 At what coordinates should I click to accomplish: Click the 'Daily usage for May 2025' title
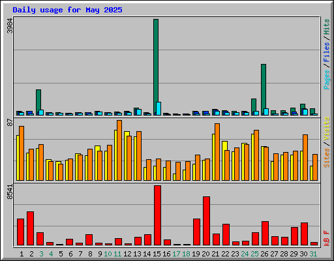click(x=67, y=10)
